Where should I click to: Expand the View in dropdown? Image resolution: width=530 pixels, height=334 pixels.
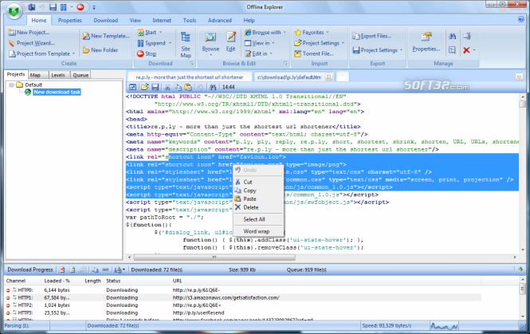point(273,43)
